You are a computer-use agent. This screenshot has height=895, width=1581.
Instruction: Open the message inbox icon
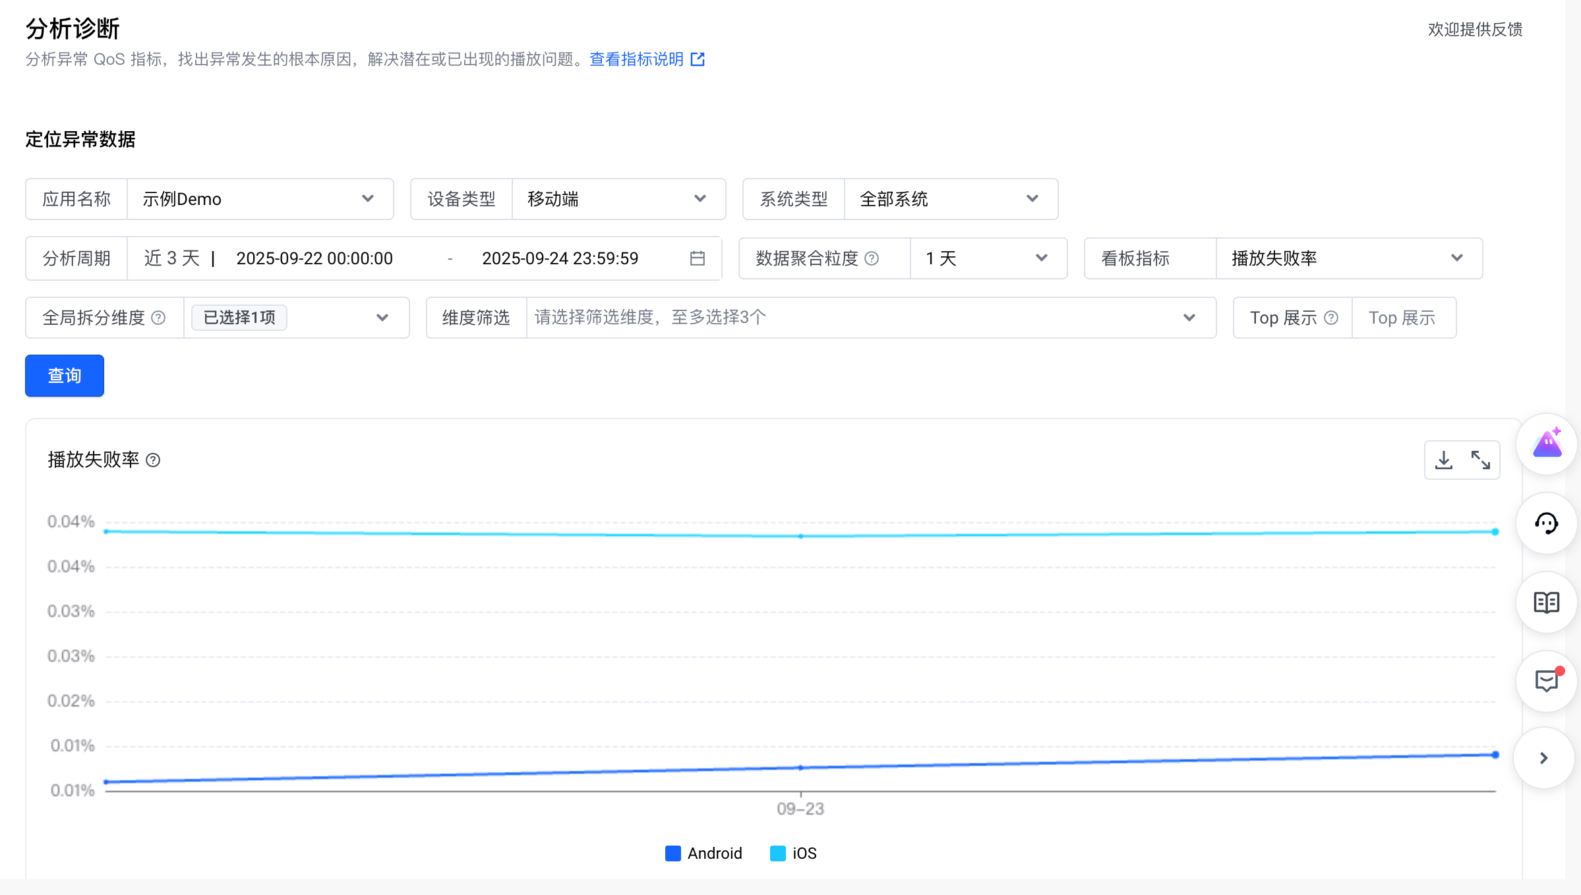[x=1547, y=681]
